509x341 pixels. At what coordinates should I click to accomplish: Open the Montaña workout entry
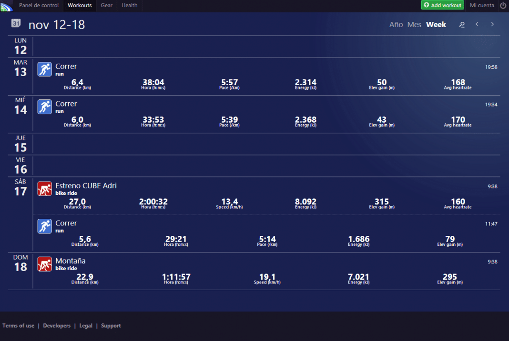(x=71, y=261)
